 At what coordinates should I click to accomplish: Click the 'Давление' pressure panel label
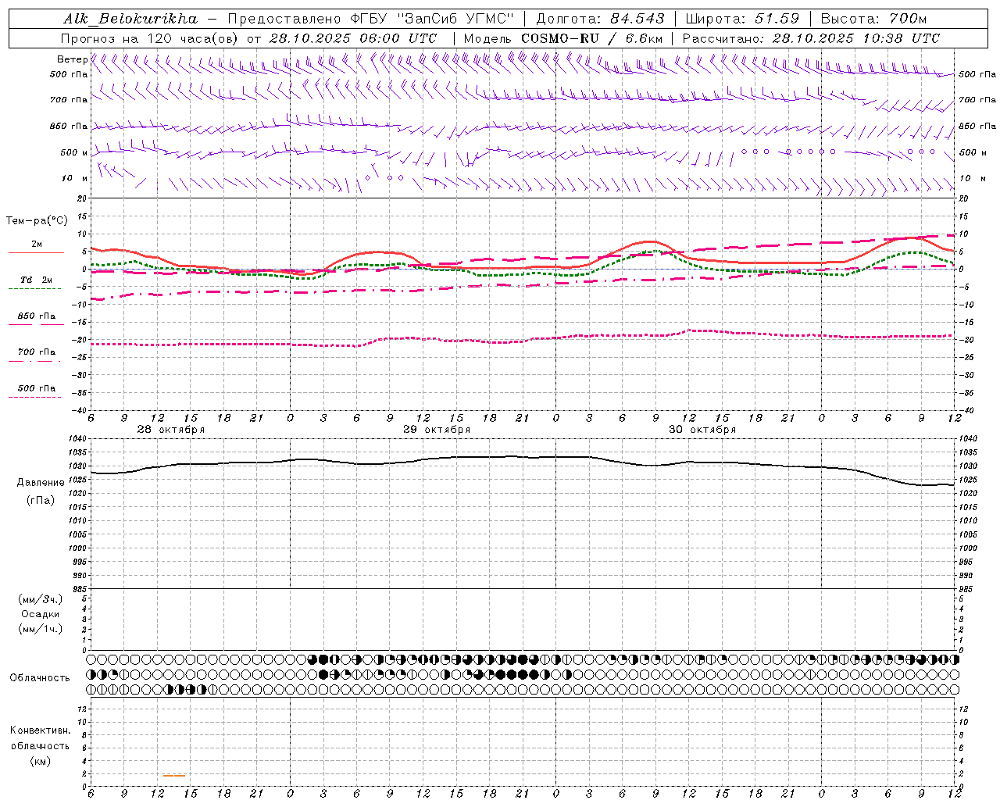click(x=41, y=483)
